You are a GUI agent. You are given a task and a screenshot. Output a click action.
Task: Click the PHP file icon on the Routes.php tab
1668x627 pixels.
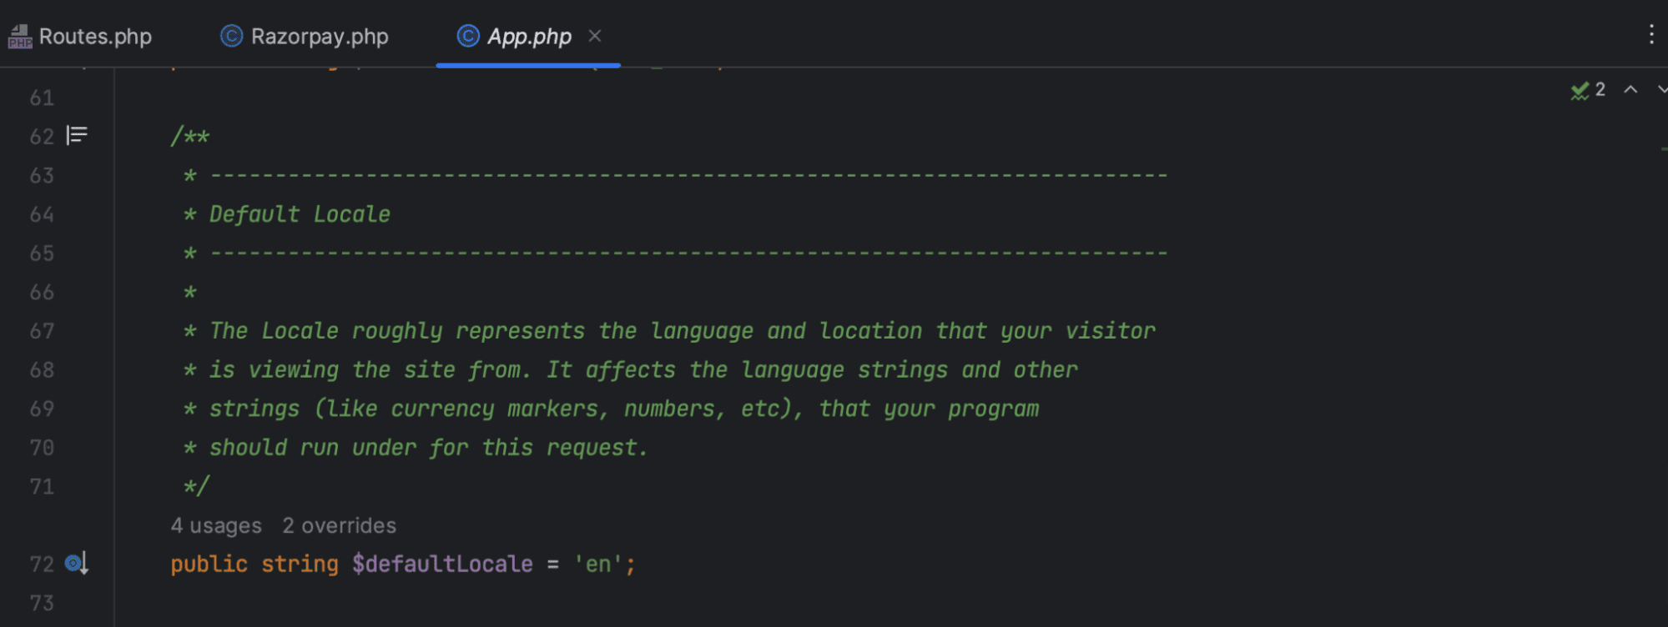click(20, 37)
